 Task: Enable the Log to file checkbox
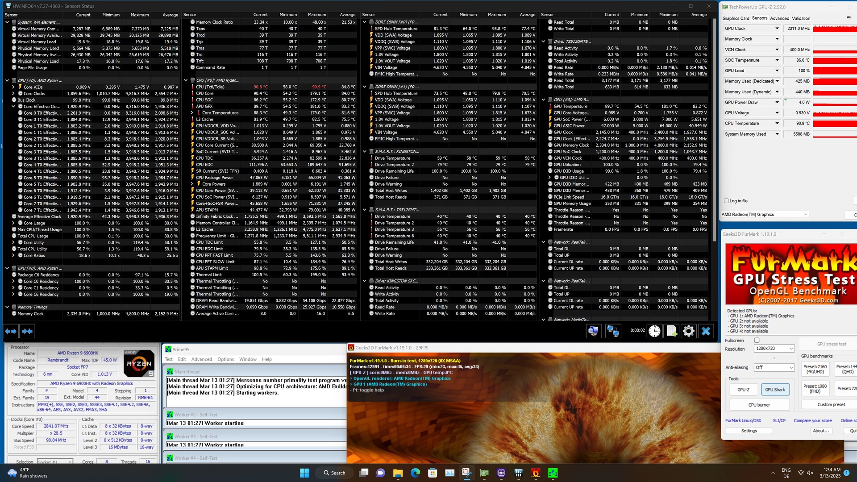click(726, 201)
